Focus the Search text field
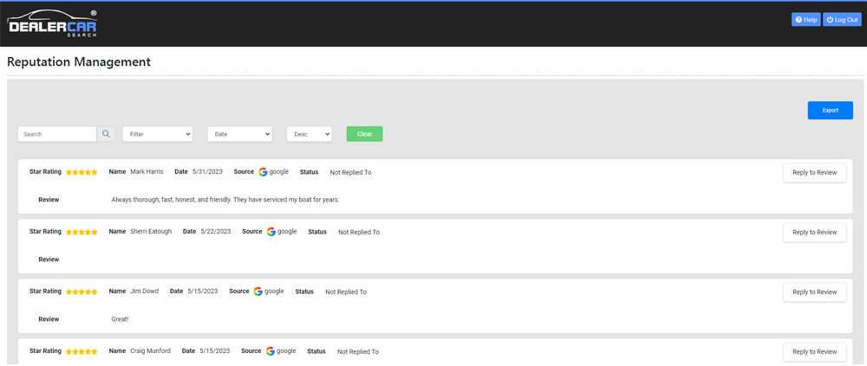Viewport: 867px width, 366px height. click(57, 134)
